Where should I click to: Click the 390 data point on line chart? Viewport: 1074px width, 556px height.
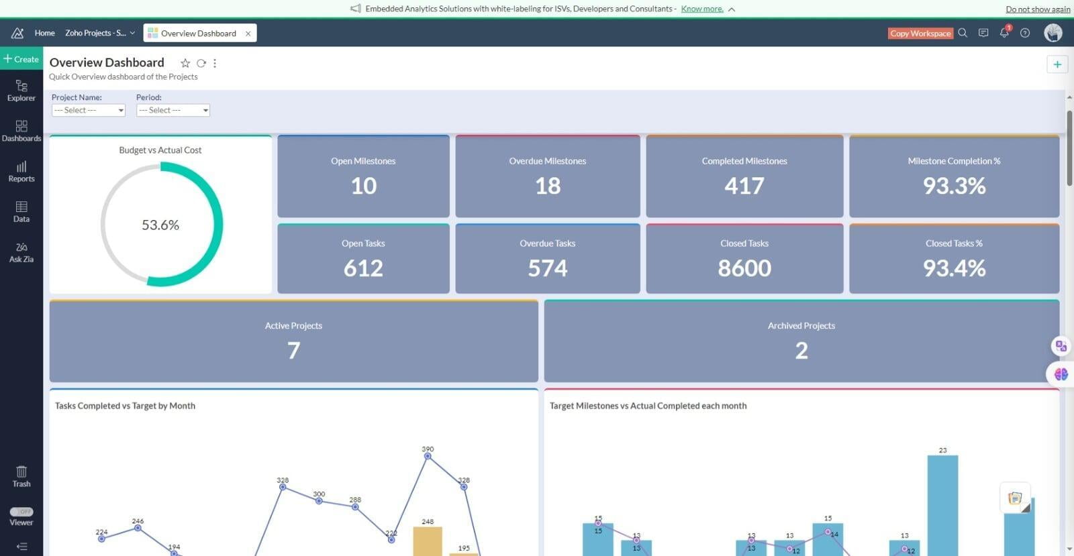(428, 456)
